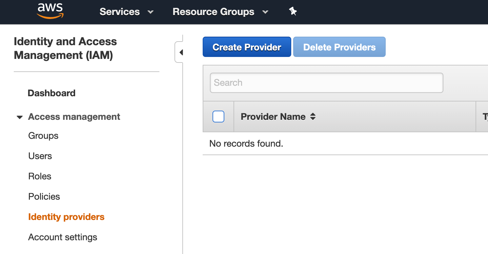Collapse the Access management section

20,117
